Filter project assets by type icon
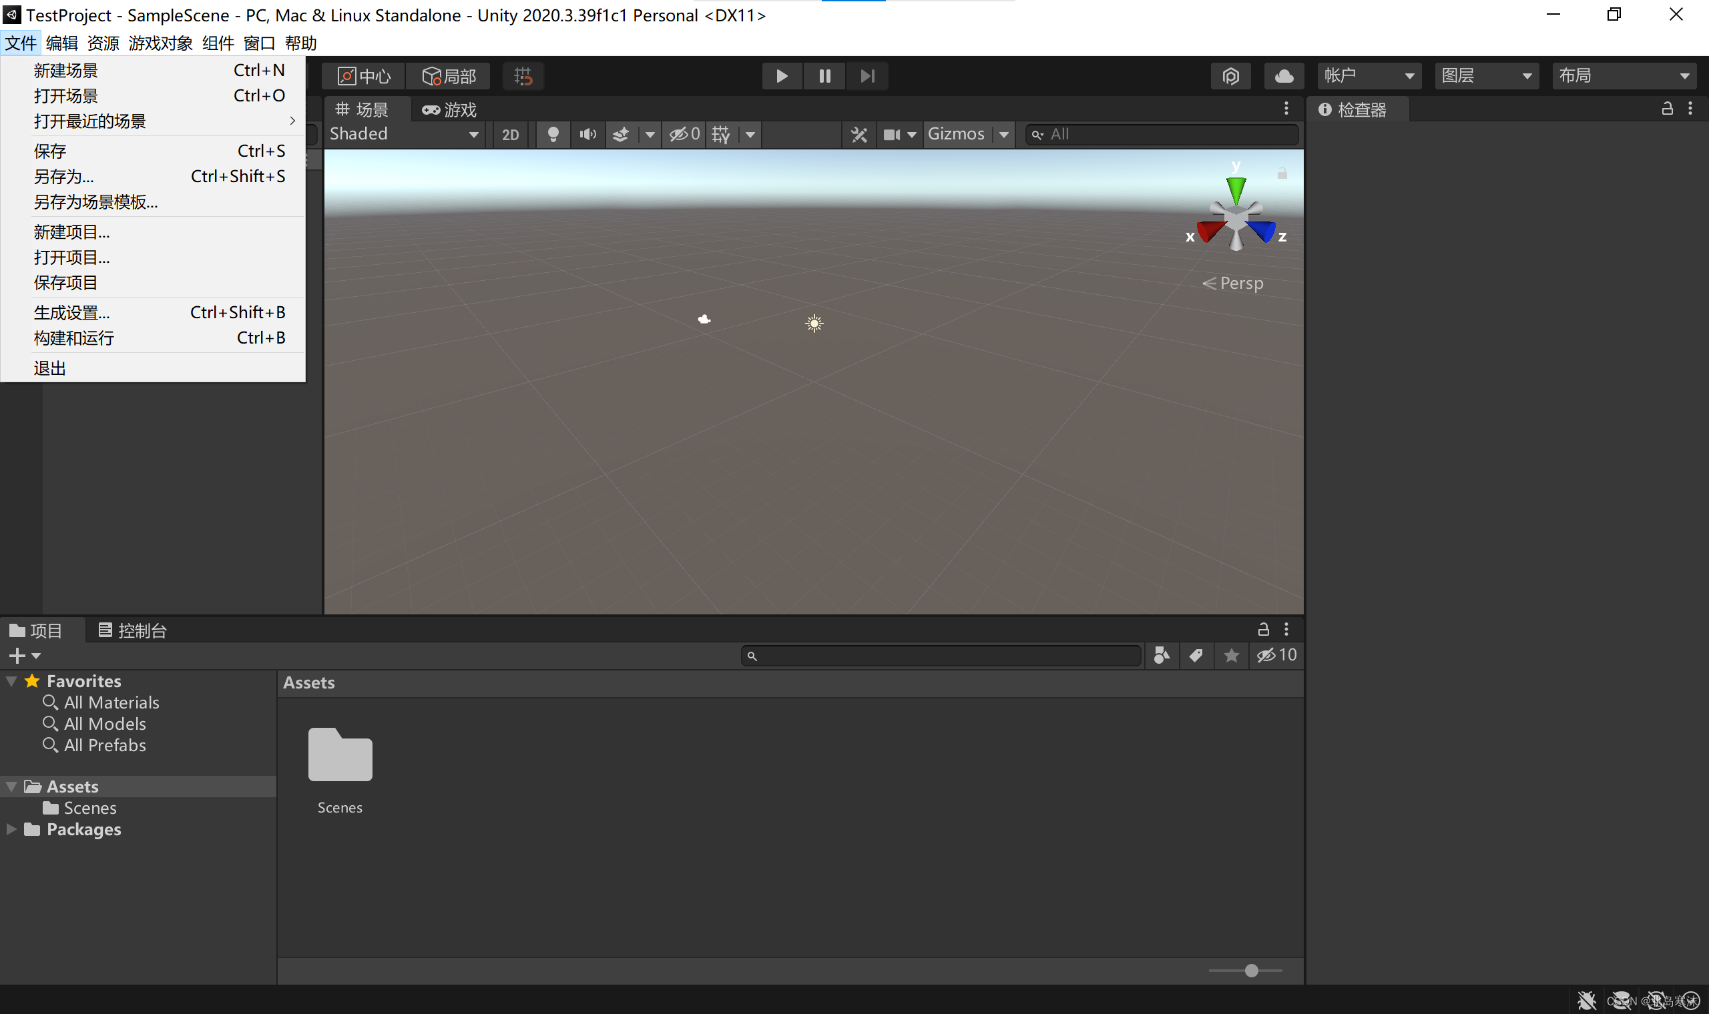 click(x=1162, y=654)
